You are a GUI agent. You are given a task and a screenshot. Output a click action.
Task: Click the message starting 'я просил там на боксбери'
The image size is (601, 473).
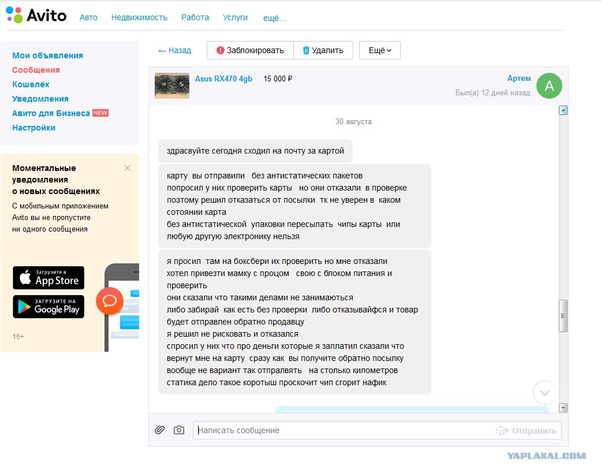294,322
